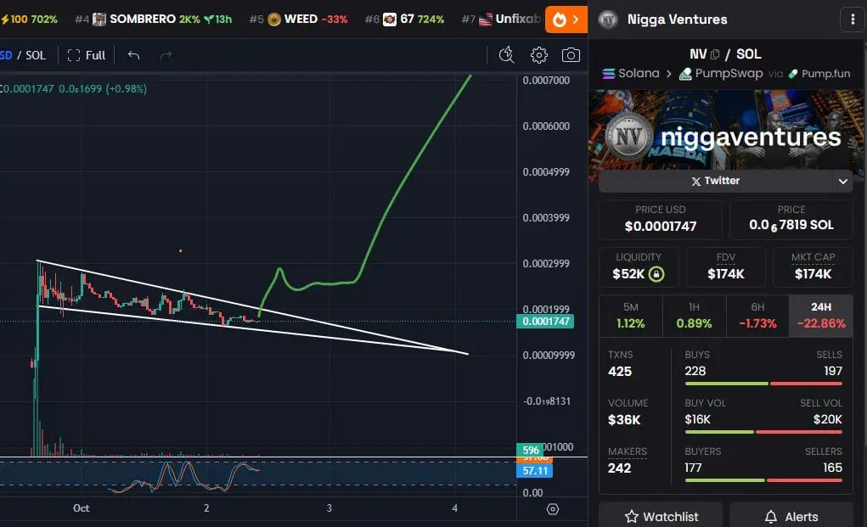The image size is (867, 527).
Task: Select the 24H timeframe tab
Action: click(821, 316)
